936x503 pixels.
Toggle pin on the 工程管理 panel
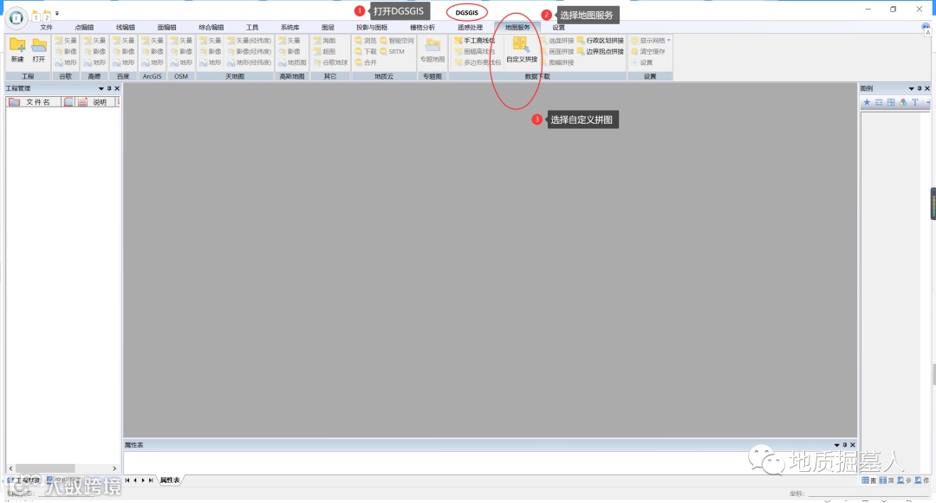coord(109,88)
